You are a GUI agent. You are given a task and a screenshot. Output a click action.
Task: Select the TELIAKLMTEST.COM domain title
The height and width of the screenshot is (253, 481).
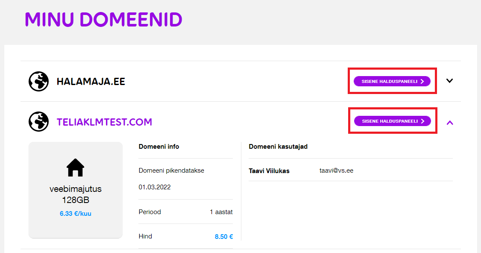click(x=104, y=122)
